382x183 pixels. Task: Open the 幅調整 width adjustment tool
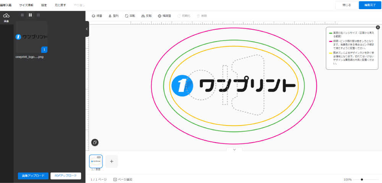(x=165, y=16)
